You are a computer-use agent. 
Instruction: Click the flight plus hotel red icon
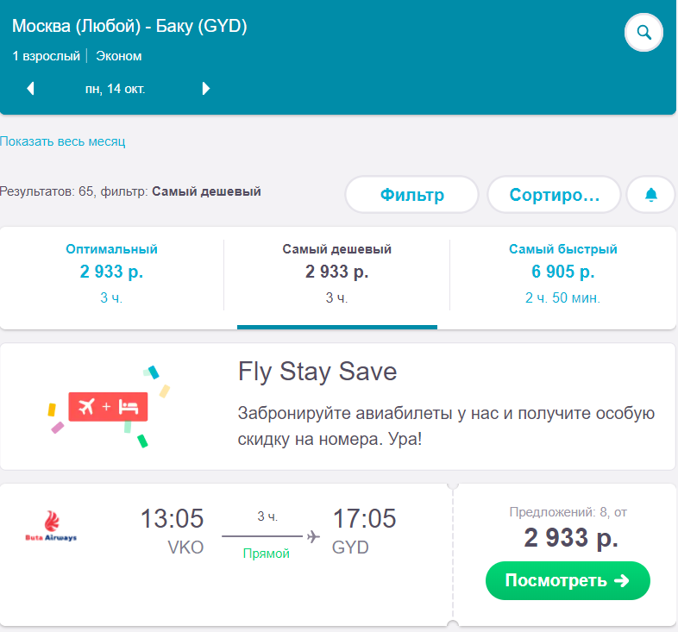[x=108, y=407]
